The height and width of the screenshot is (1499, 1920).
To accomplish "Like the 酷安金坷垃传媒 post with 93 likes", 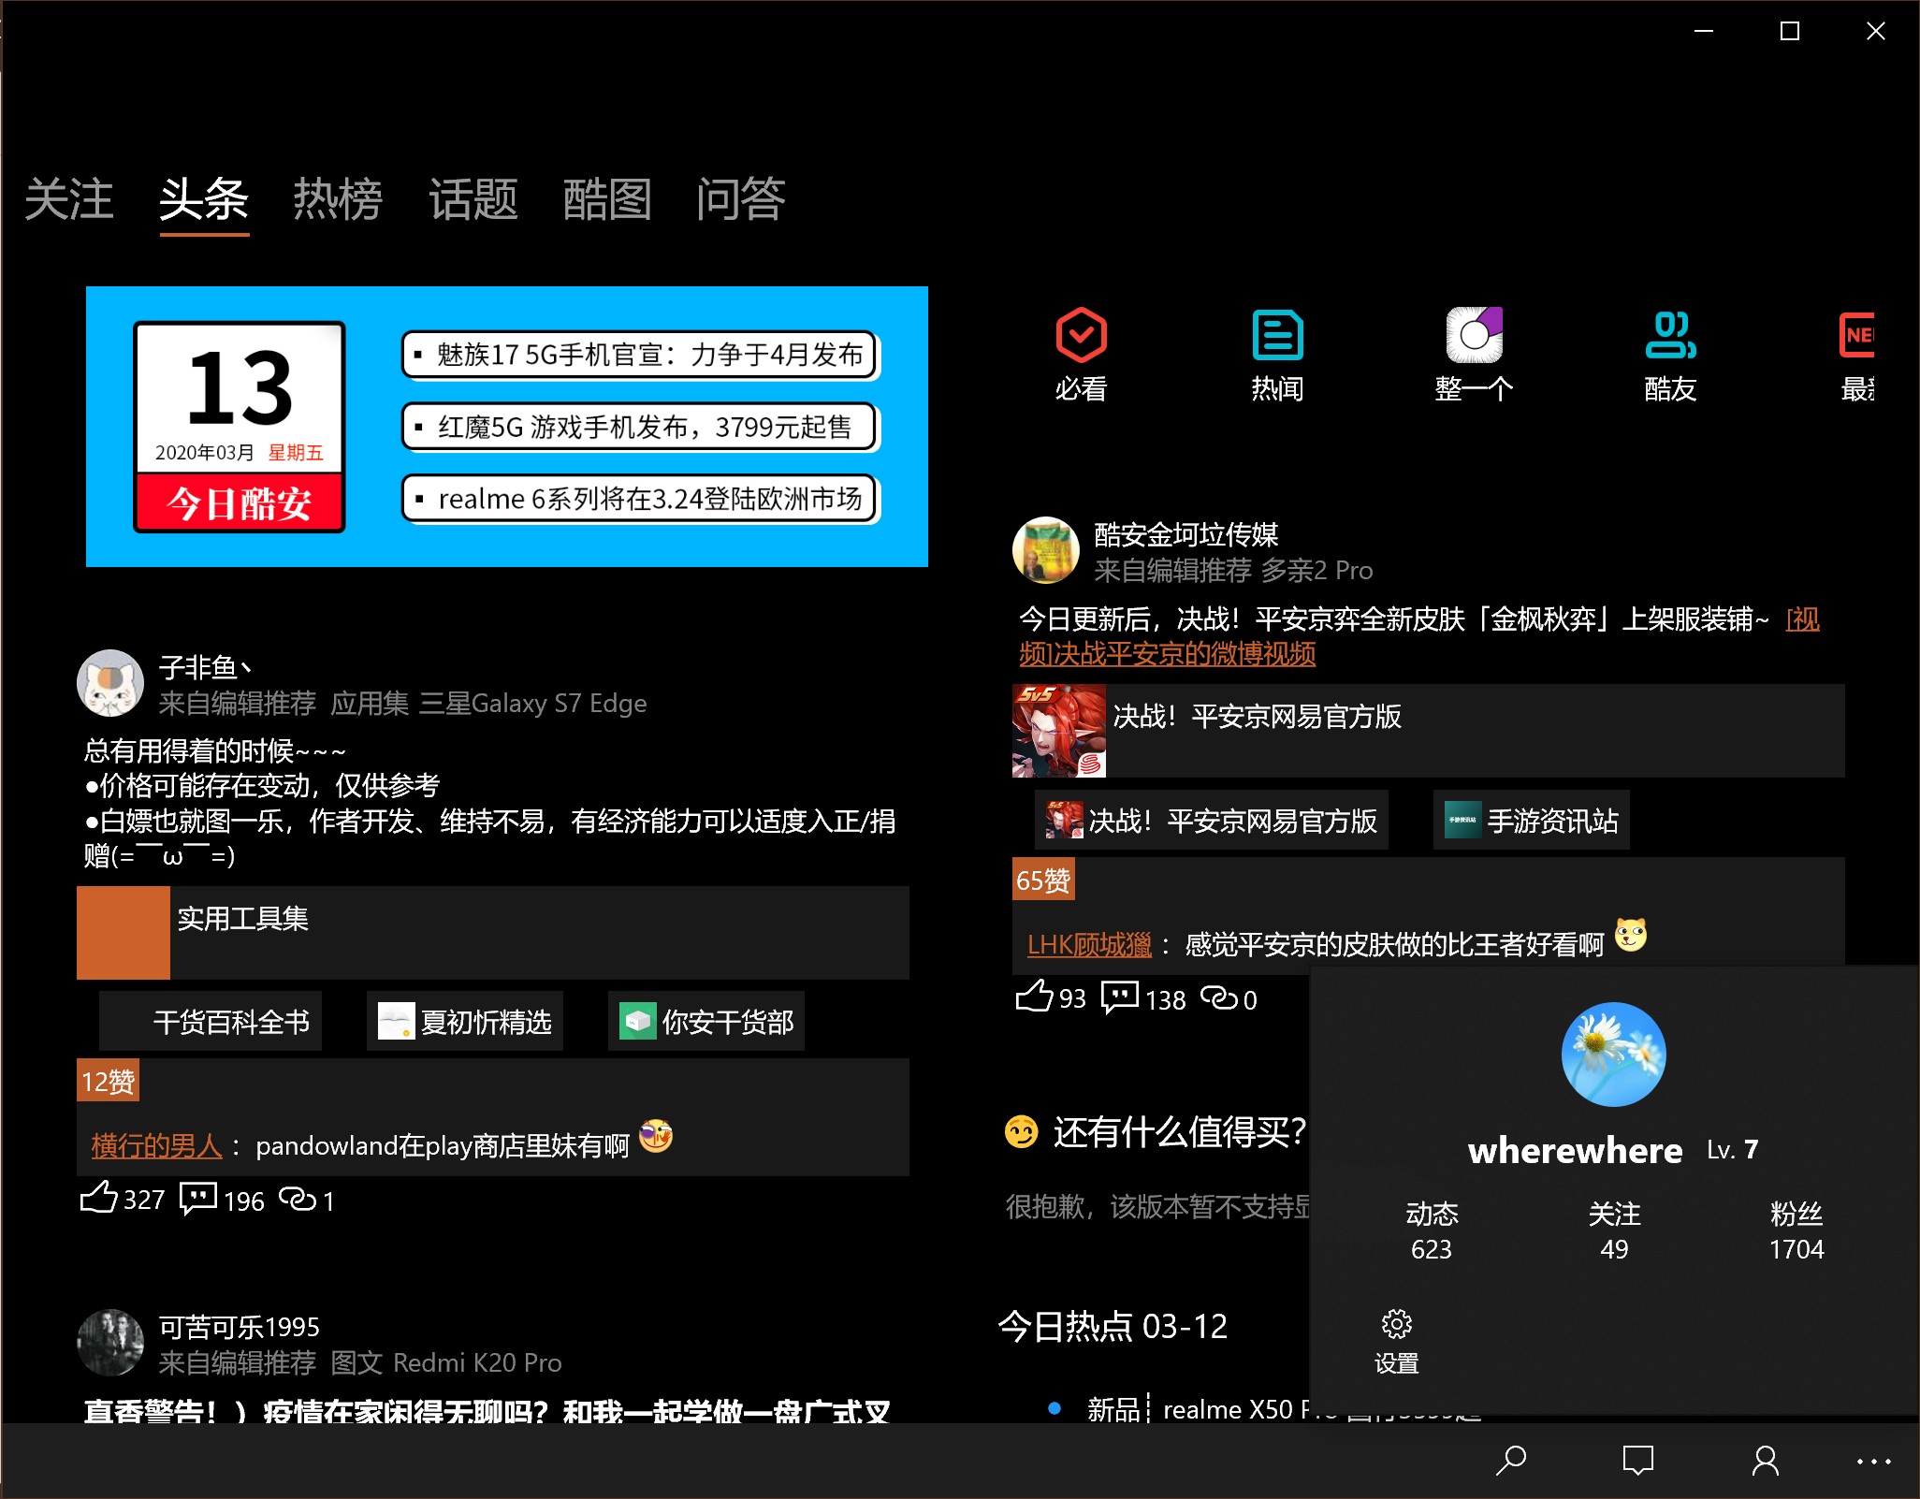I will 1035,997.
